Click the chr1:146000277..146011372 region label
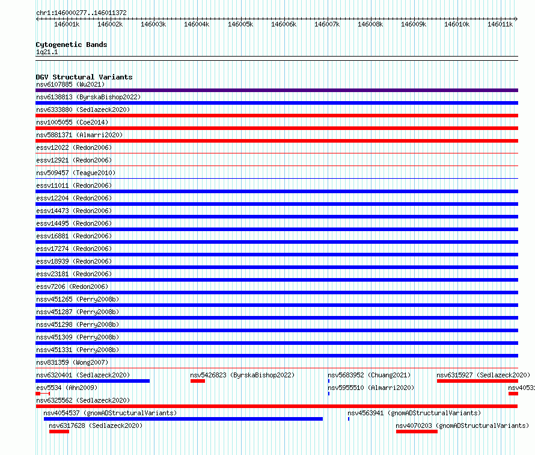This screenshot has width=535, height=455. tap(81, 13)
